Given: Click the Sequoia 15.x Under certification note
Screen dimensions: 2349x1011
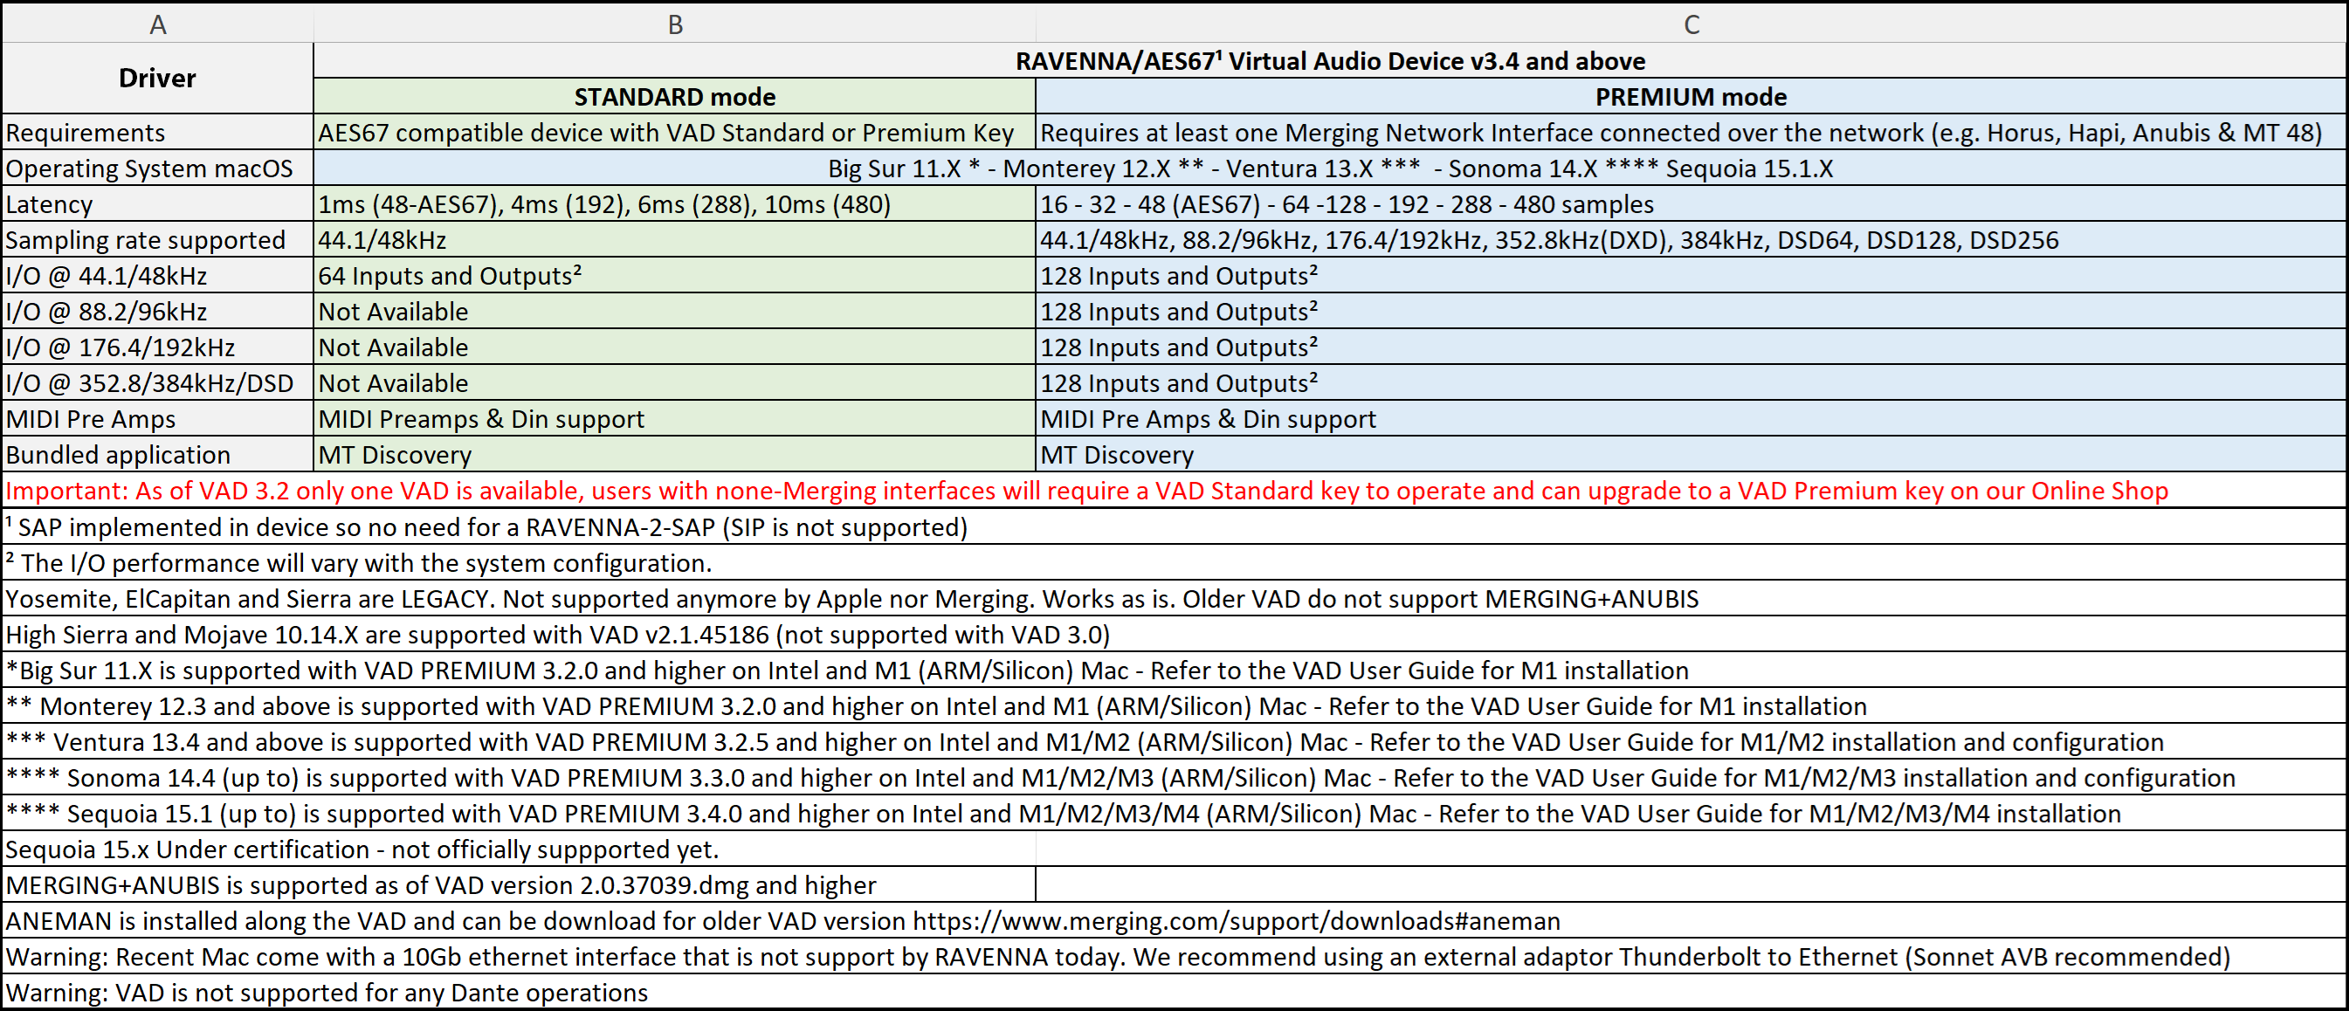Looking at the screenshot, I should [519, 849].
